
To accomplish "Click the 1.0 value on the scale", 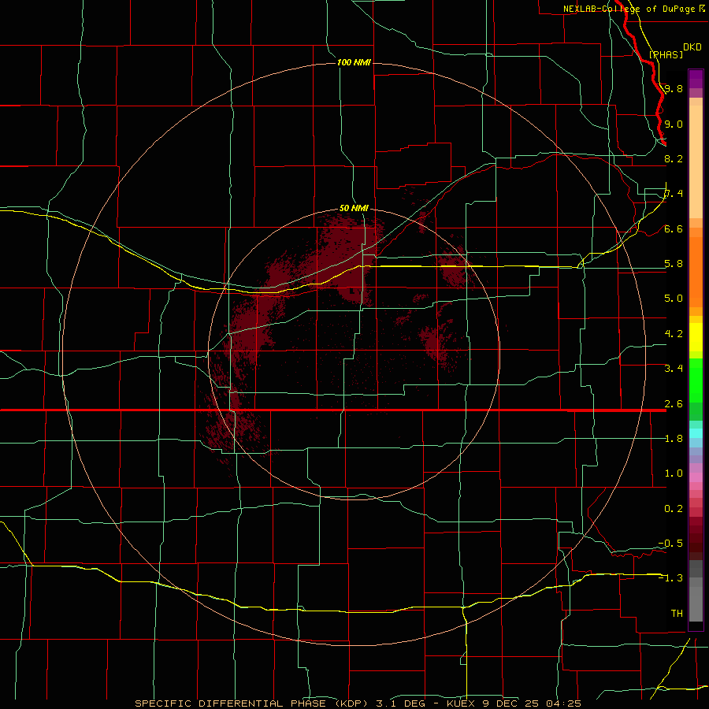I will tap(674, 473).
